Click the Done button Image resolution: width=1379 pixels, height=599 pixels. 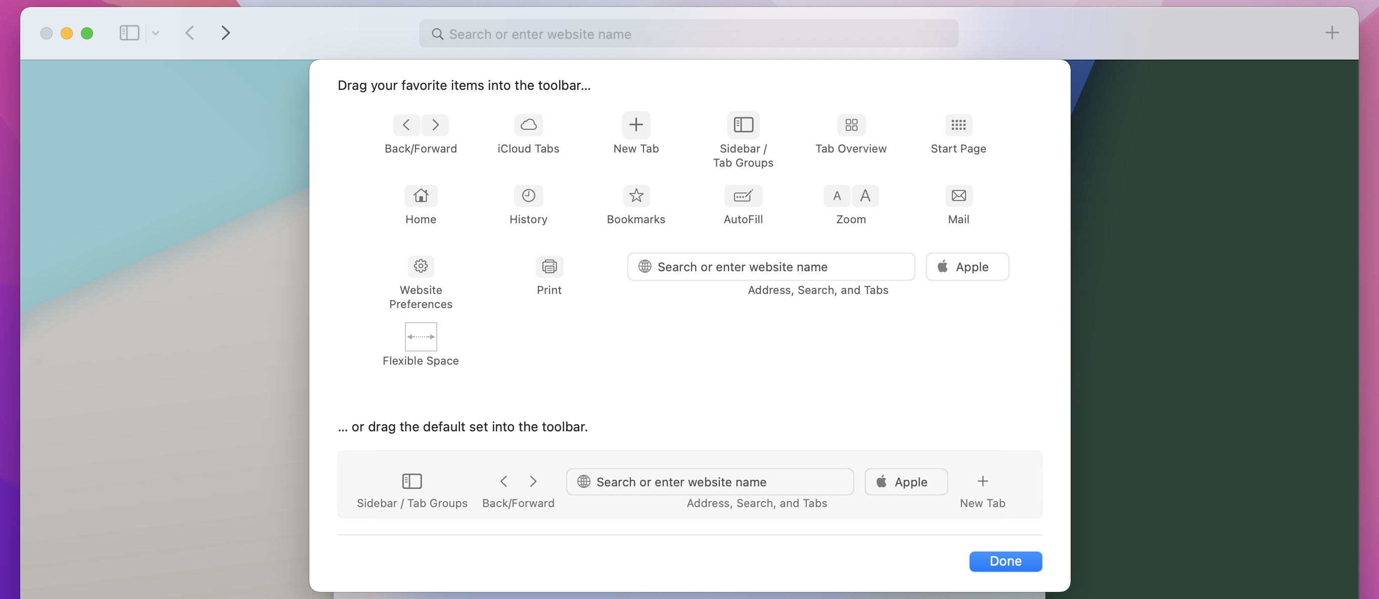[1006, 561]
